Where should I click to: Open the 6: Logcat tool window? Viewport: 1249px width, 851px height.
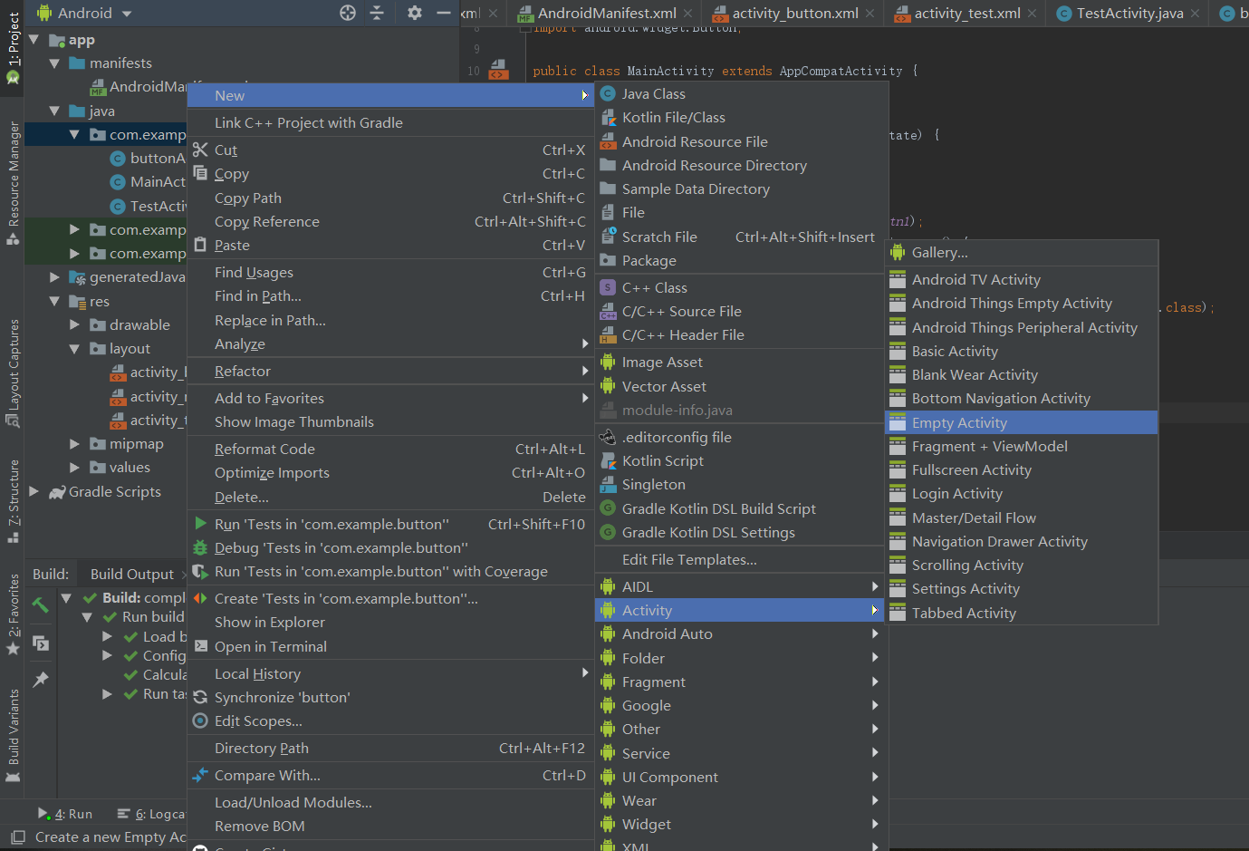150,814
